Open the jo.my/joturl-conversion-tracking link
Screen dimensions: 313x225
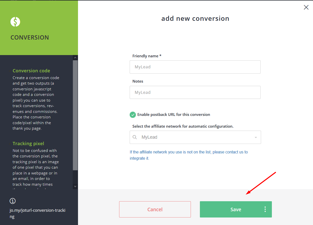(x=37, y=213)
